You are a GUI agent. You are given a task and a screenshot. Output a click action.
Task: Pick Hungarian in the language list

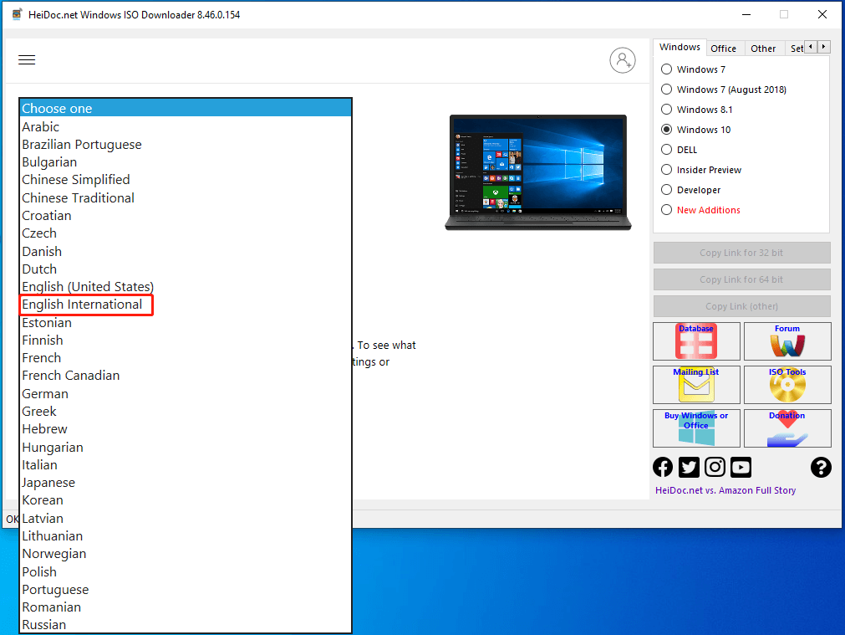[x=186, y=448]
